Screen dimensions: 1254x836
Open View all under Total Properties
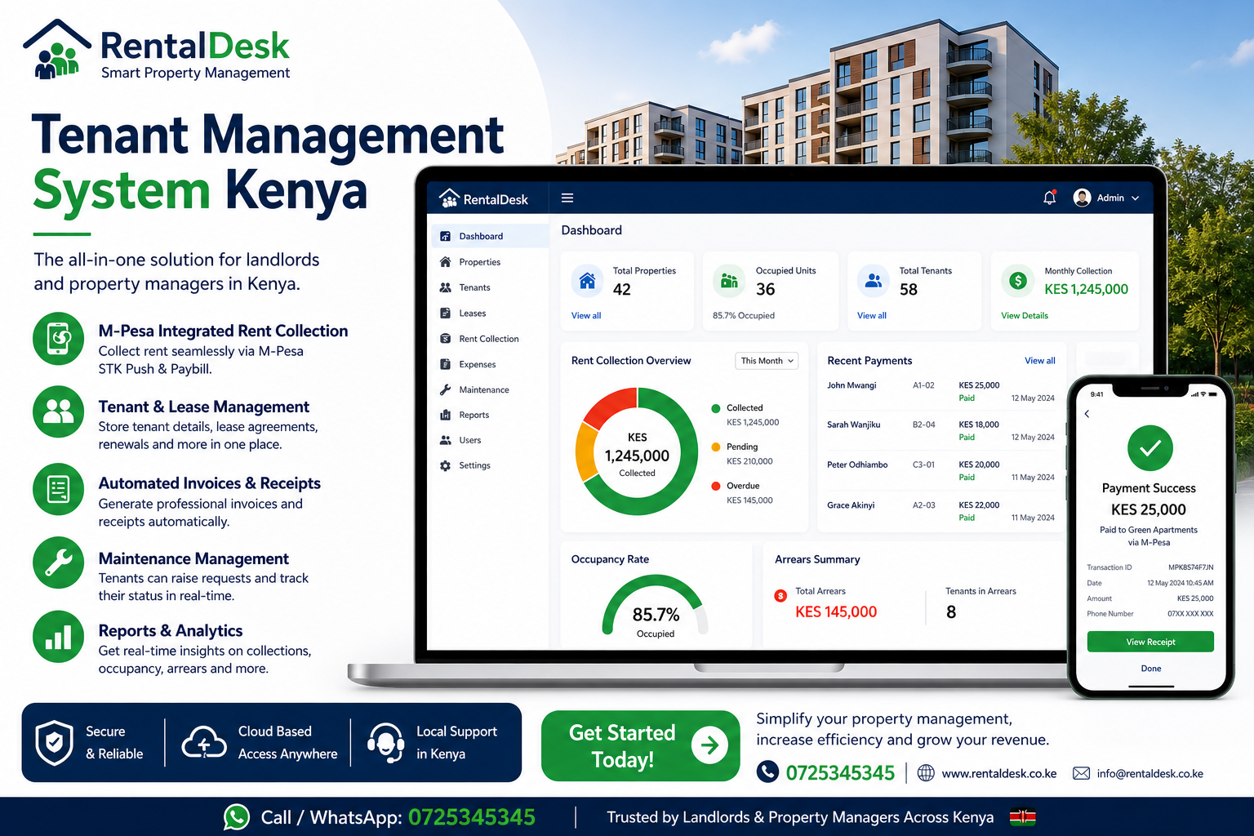pyautogui.click(x=586, y=316)
